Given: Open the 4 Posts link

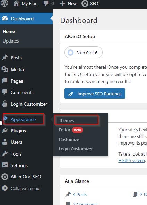Looking at the screenshot, I should tap(80, 194).
